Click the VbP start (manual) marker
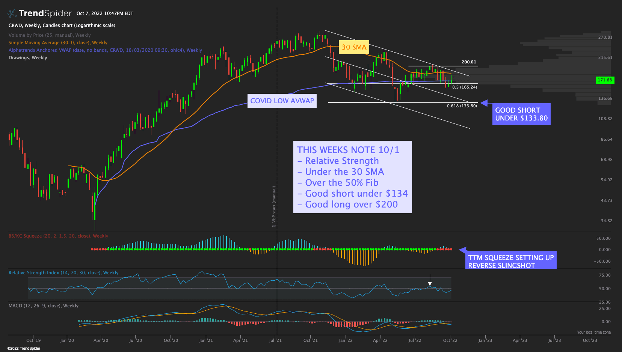 [x=274, y=206]
